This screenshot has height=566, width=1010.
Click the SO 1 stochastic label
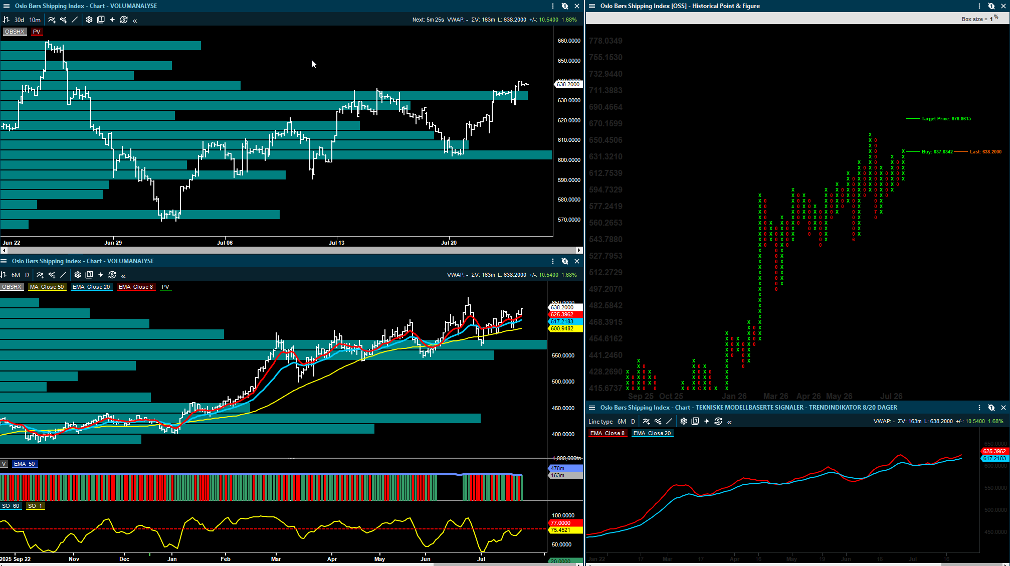click(x=36, y=506)
